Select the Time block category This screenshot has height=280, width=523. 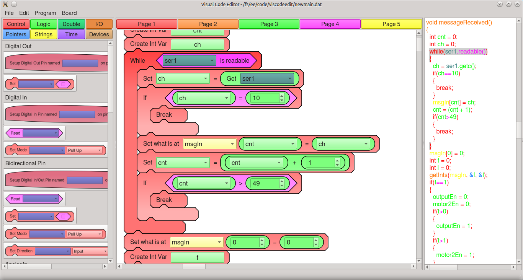tap(71, 34)
